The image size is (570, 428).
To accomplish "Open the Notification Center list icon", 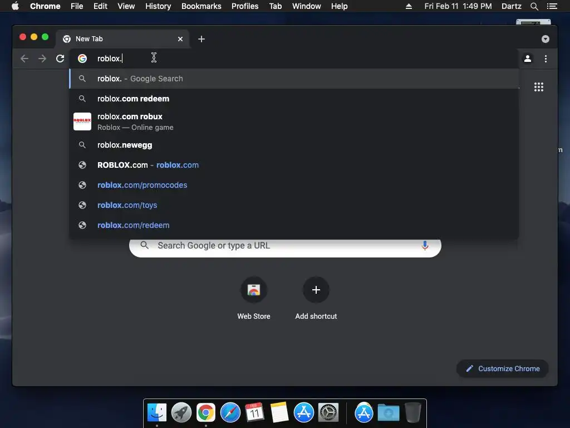I will tap(552, 6).
